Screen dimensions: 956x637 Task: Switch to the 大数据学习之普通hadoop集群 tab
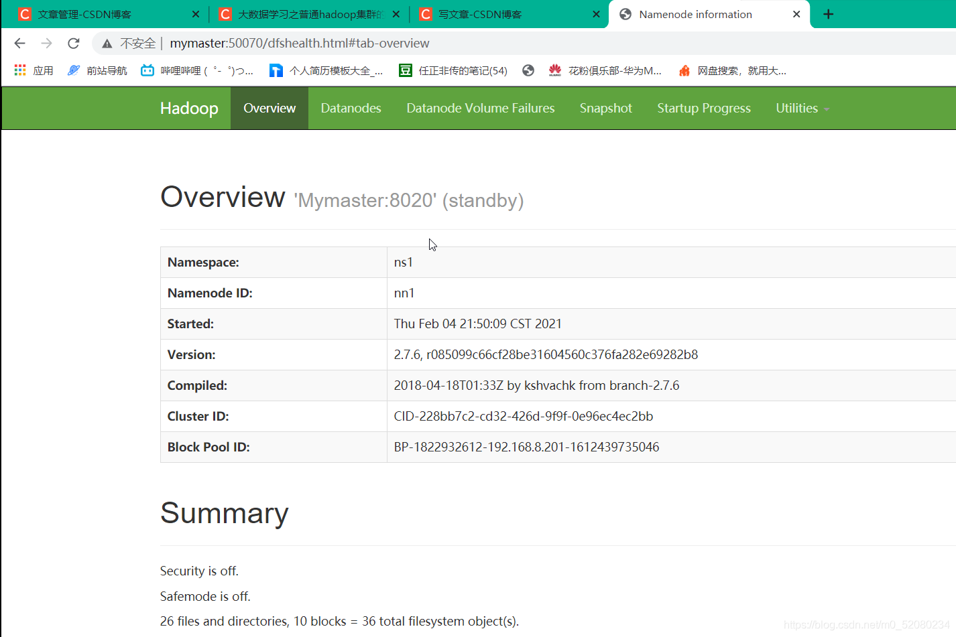coord(309,14)
